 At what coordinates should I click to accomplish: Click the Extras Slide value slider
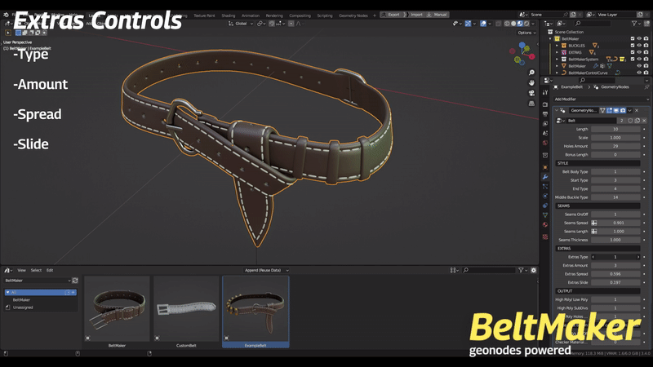pyautogui.click(x=615, y=282)
